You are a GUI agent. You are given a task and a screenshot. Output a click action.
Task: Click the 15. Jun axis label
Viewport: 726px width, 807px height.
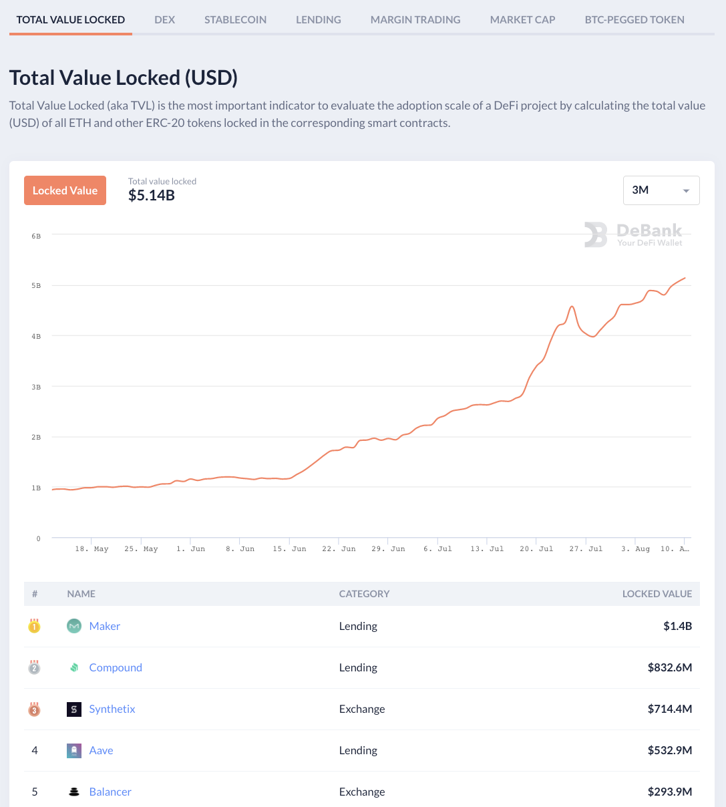[x=289, y=548]
